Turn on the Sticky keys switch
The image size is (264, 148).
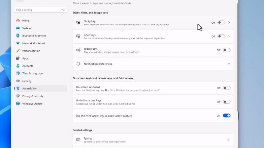pos(221,22)
